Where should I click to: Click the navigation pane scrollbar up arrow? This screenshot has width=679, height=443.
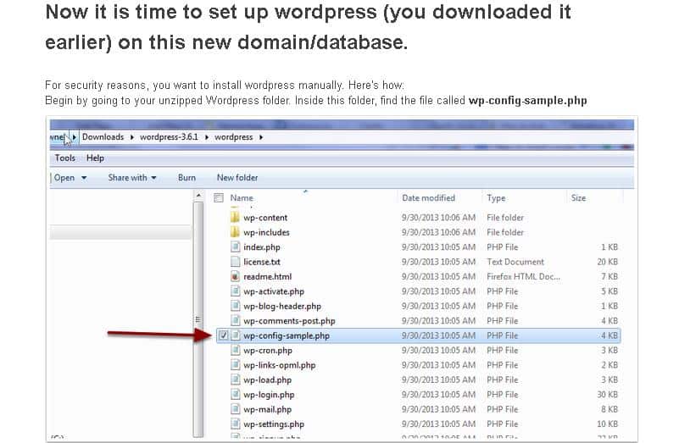click(x=198, y=196)
